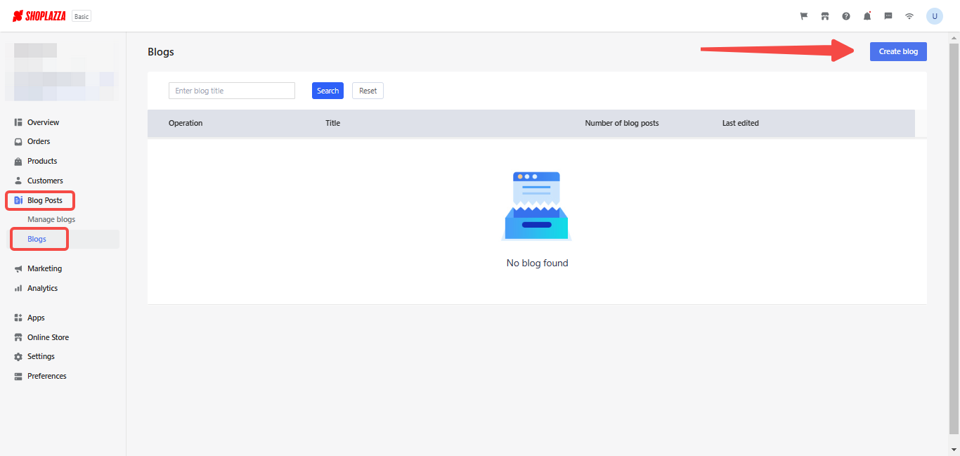Click the Create blog button
Viewport: 960px width, 456px height.
[x=898, y=51]
